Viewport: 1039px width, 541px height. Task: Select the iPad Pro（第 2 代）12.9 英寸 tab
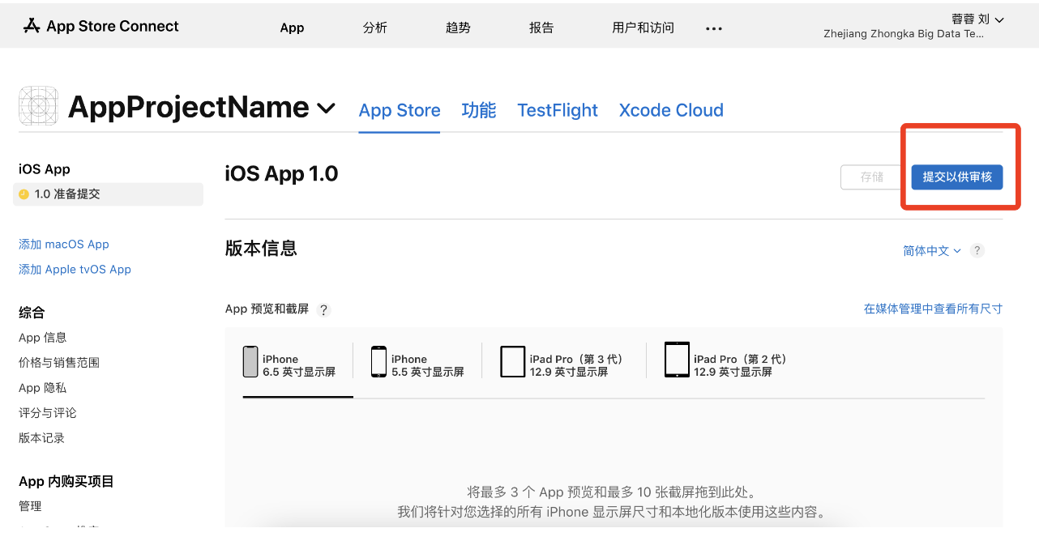(x=727, y=361)
